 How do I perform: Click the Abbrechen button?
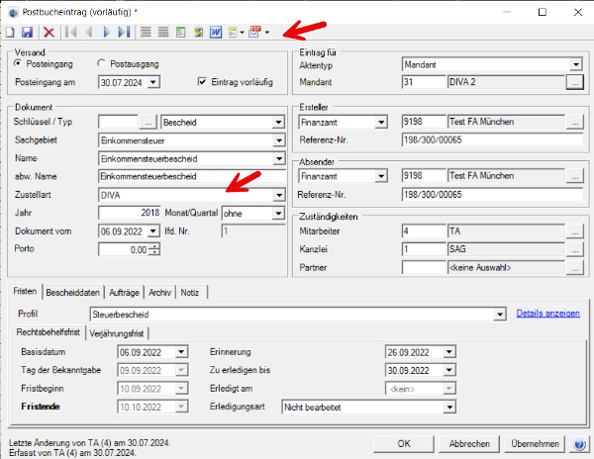coord(469,444)
